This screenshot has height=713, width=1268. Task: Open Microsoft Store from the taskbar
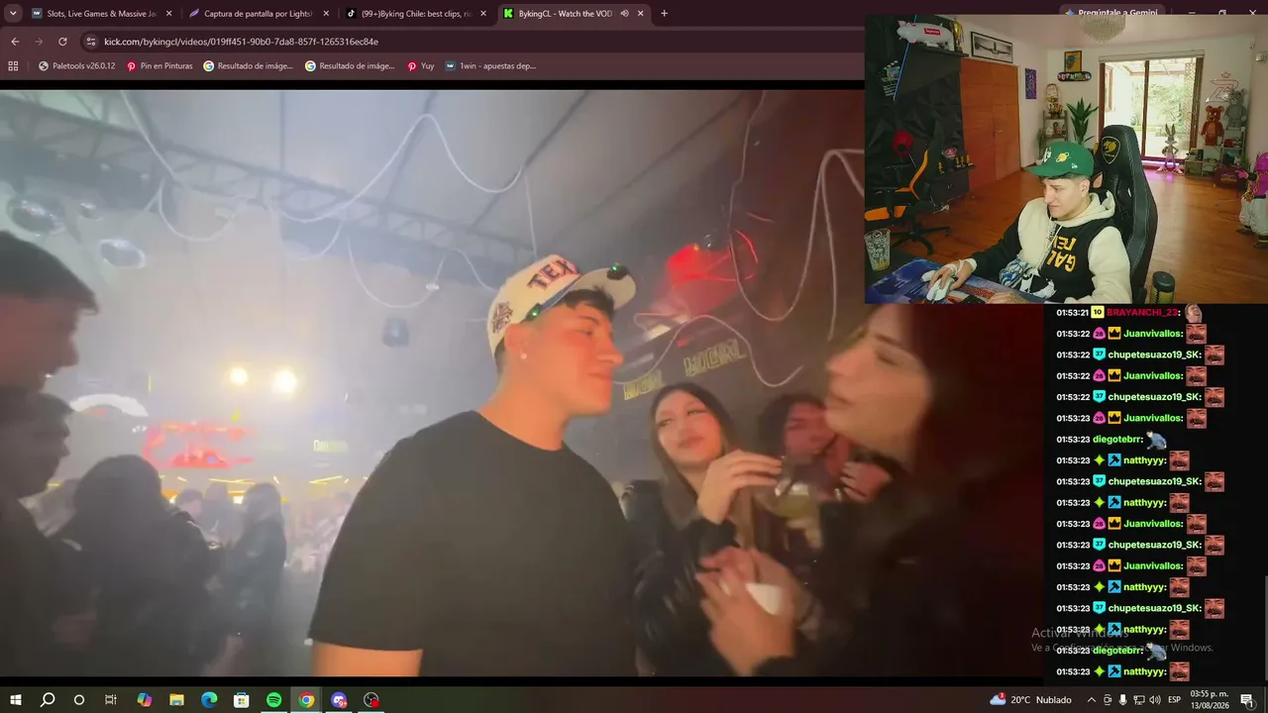click(242, 700)
